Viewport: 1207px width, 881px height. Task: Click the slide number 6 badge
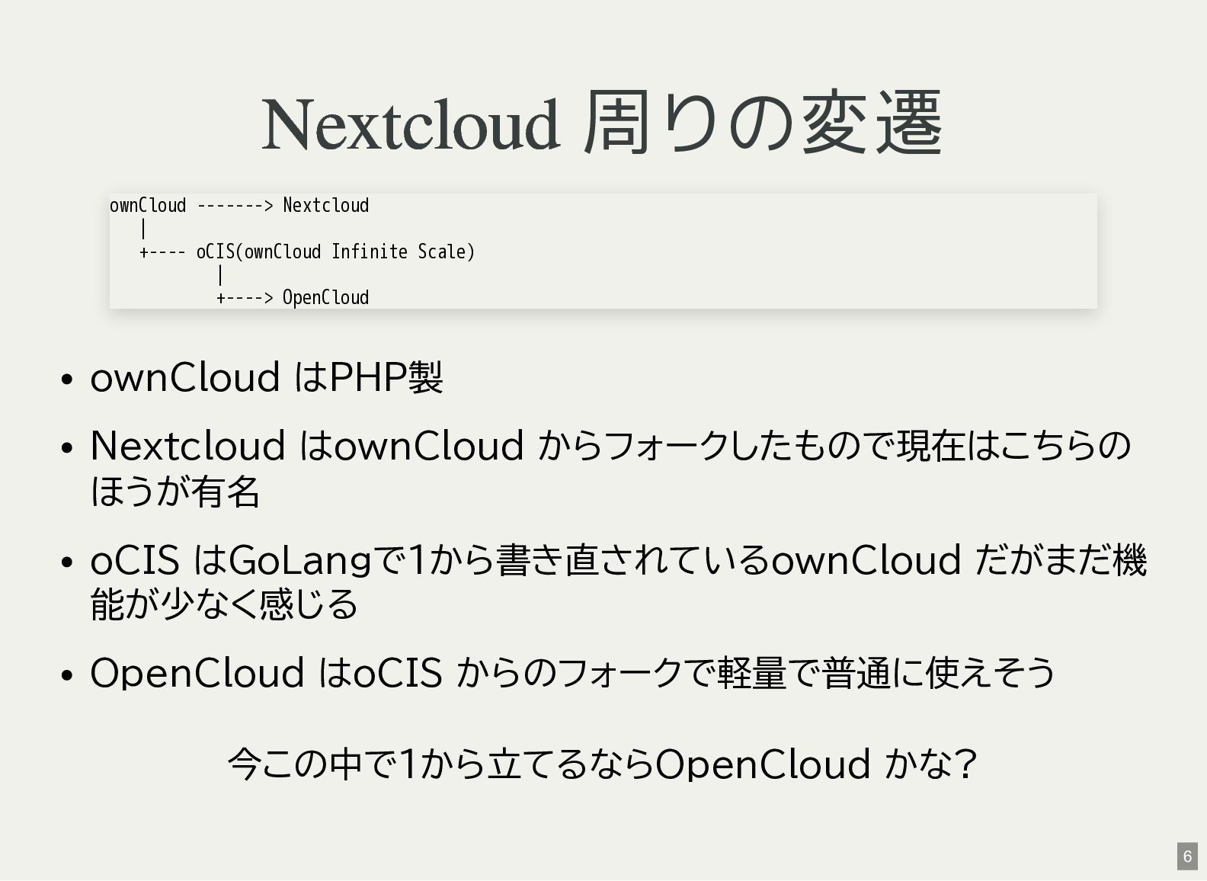pos(1187,857)
